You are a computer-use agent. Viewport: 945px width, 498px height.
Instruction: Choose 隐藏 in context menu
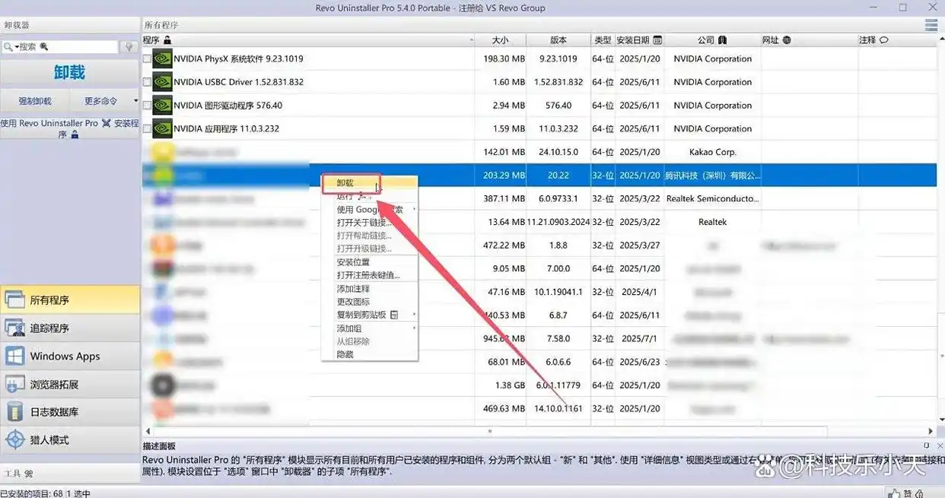(369, 354)
